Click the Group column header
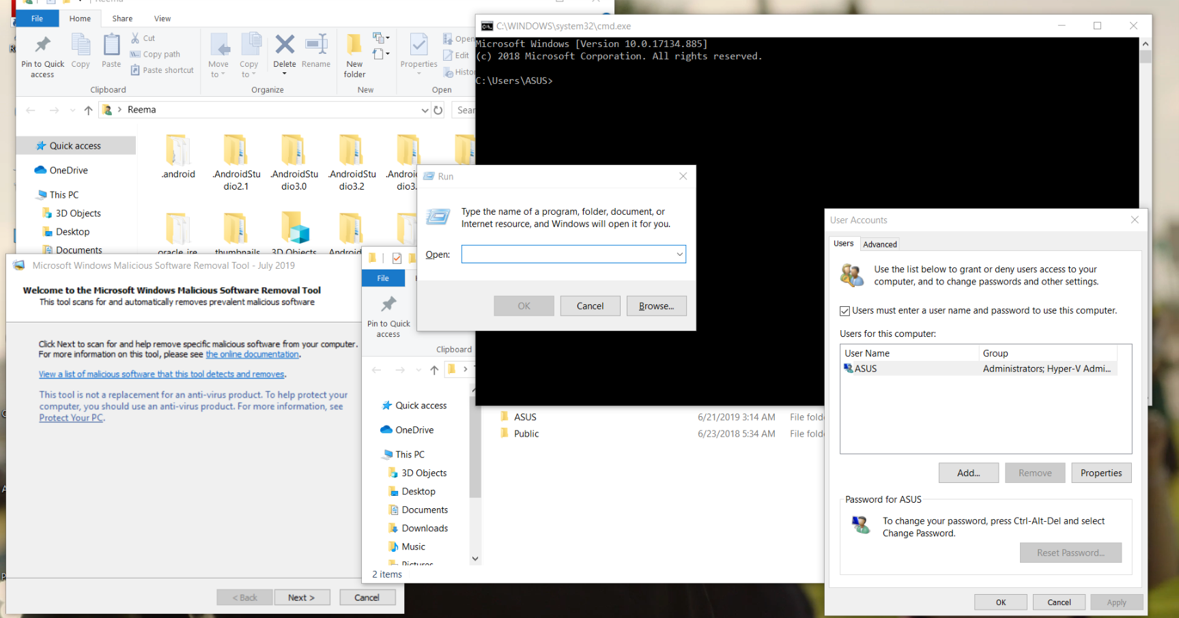 pos(1048,353)
